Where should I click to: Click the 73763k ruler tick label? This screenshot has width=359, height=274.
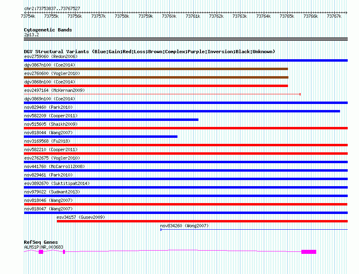[x=240, y=16]
